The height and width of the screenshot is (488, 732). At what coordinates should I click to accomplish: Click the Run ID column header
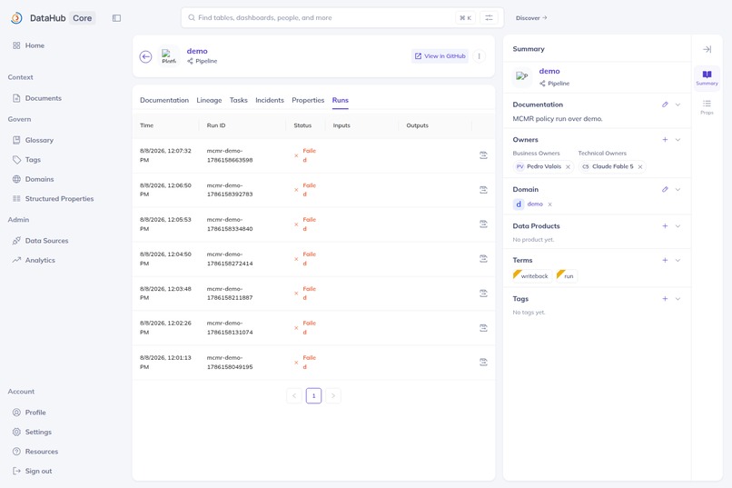click(216, 125)
